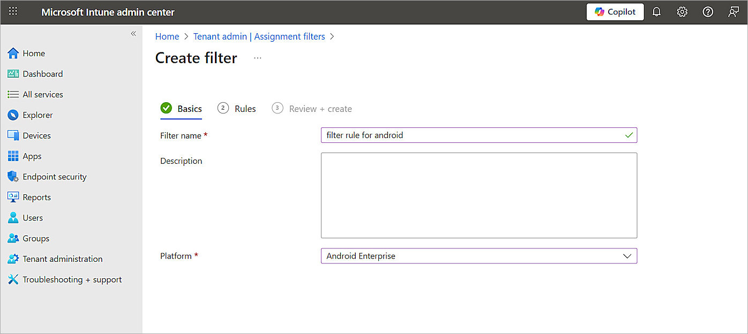Image resolution: width=748 pixels, height=334 pixels.
Task: Click the Tenant administration gear icon
Action: (13, 259)
